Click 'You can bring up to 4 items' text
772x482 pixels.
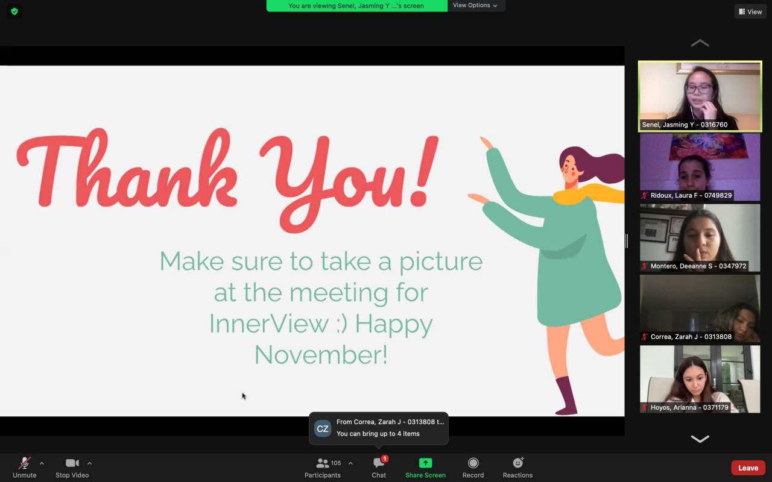pos(378,434)
